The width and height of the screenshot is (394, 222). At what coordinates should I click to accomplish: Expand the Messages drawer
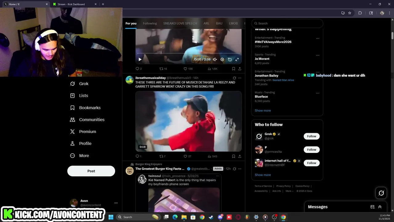[380, 207]
